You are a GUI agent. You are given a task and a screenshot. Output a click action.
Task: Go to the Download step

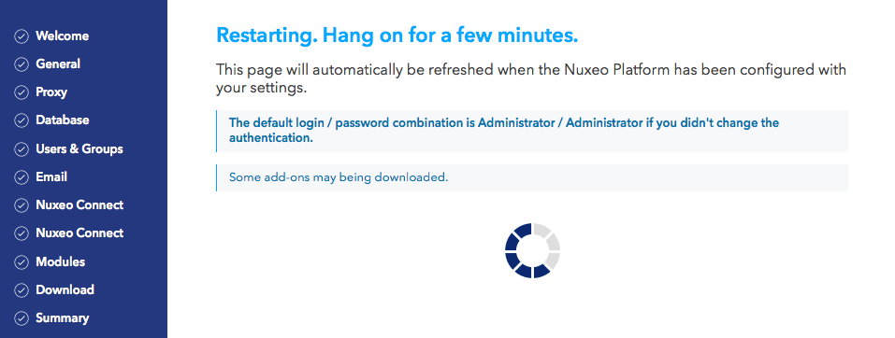coord(65,289)
